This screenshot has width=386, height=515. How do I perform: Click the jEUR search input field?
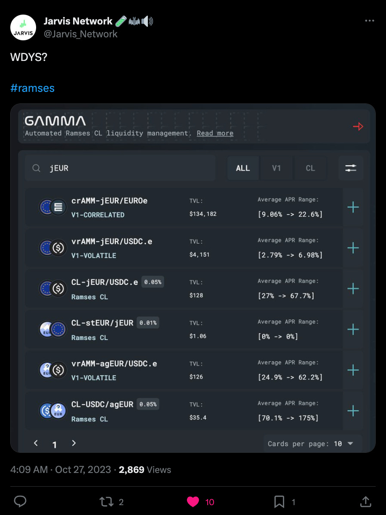click(120, 168)
